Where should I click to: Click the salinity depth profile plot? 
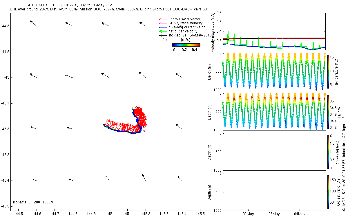(x=274, y=111)
